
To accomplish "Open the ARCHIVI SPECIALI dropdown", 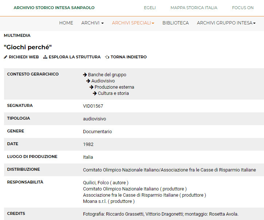I will click(133, 23).
